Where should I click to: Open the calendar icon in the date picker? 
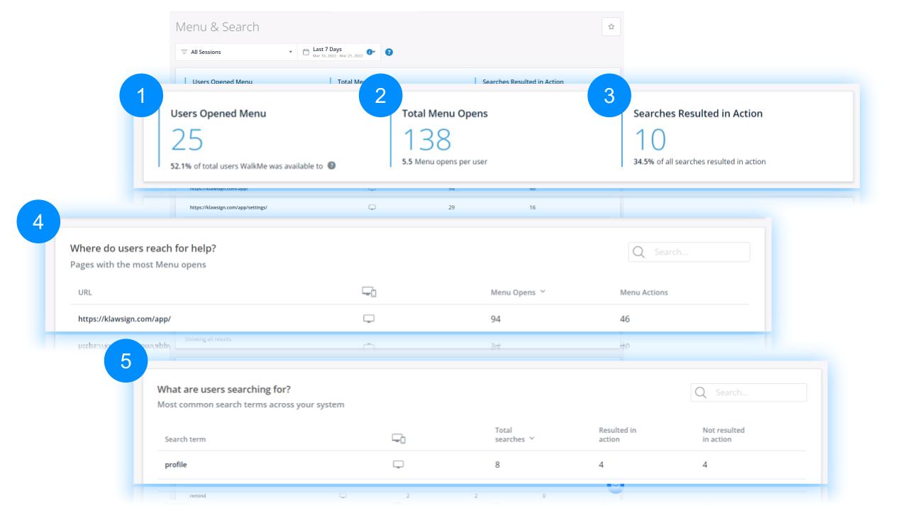(306, 52)
